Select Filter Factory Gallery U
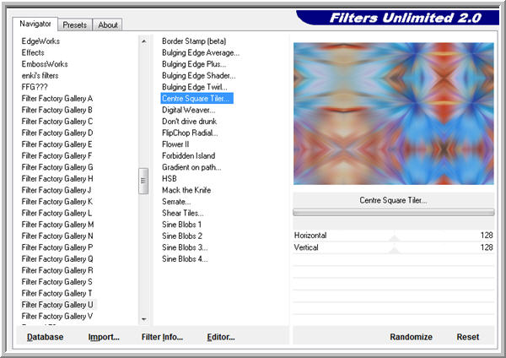 pyautogui.click(x=57, y=305)
